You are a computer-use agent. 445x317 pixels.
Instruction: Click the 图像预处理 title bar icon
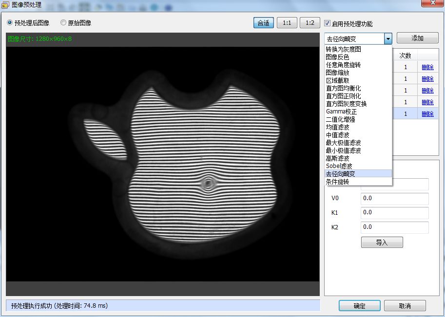(5, 5)
